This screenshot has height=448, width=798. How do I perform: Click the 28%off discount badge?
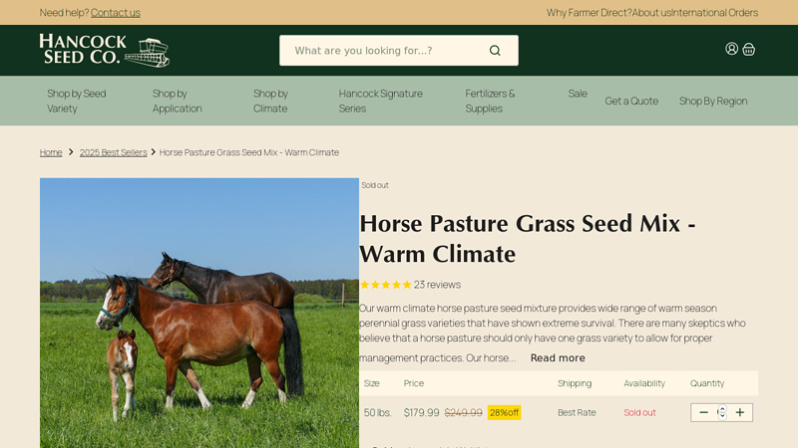point(504,412)
